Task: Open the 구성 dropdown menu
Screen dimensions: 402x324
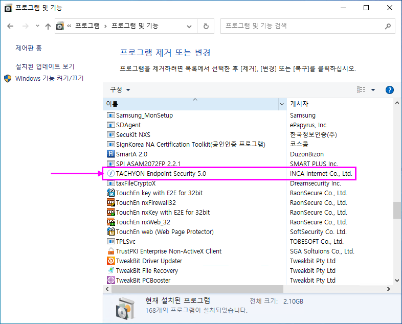Action: pos(120,89)
